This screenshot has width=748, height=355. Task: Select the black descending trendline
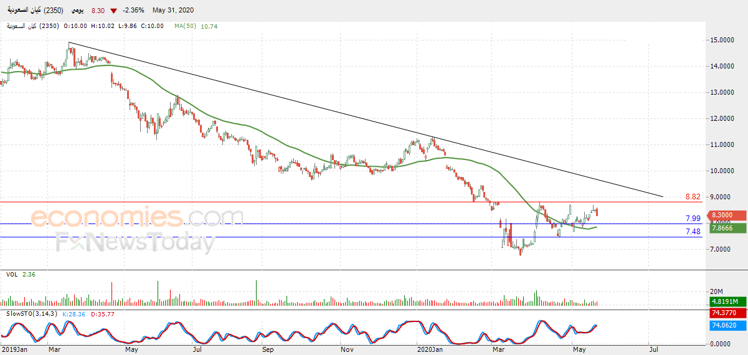coord(366,119)
